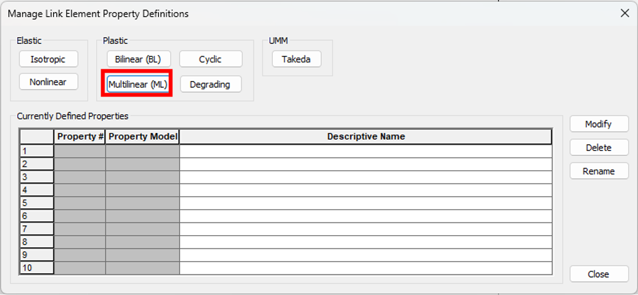Click the Descriptive Name cell in row 3

point(366,177)
